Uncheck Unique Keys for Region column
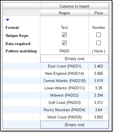 point(64,35)
